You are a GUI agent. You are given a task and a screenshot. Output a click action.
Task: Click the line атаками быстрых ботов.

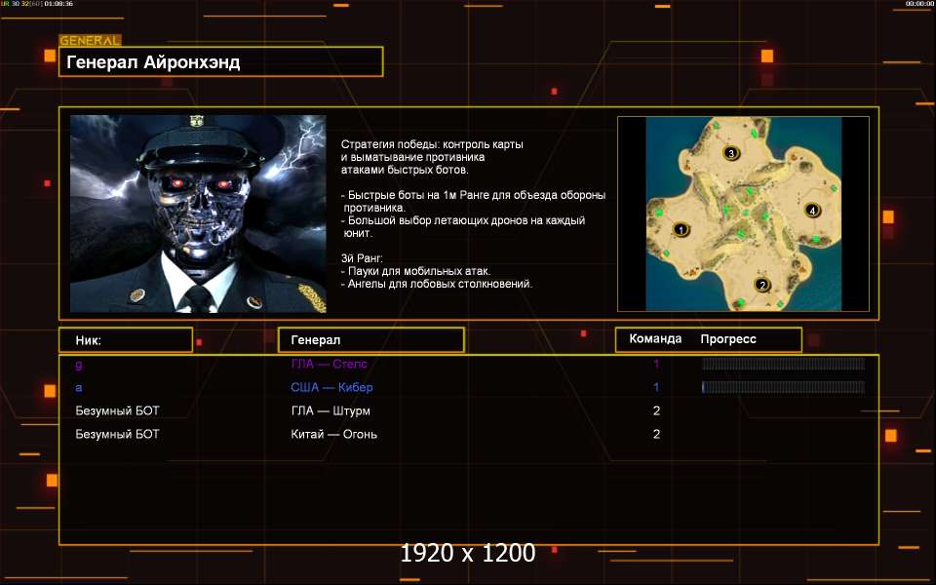(405, 170)
